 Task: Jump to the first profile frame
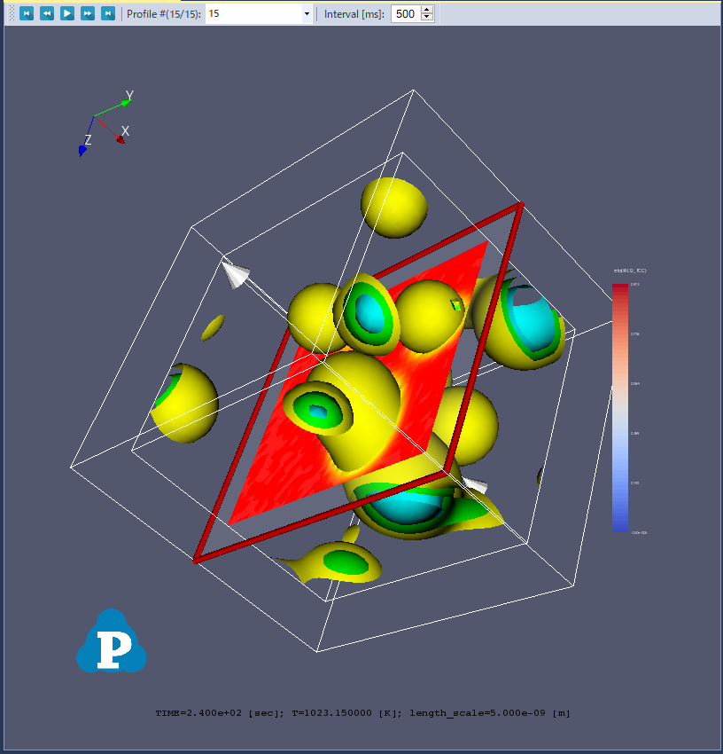click(x=27, y=14)
